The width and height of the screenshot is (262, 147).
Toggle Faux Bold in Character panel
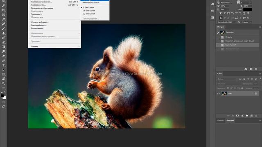click(x=221, y=13)
